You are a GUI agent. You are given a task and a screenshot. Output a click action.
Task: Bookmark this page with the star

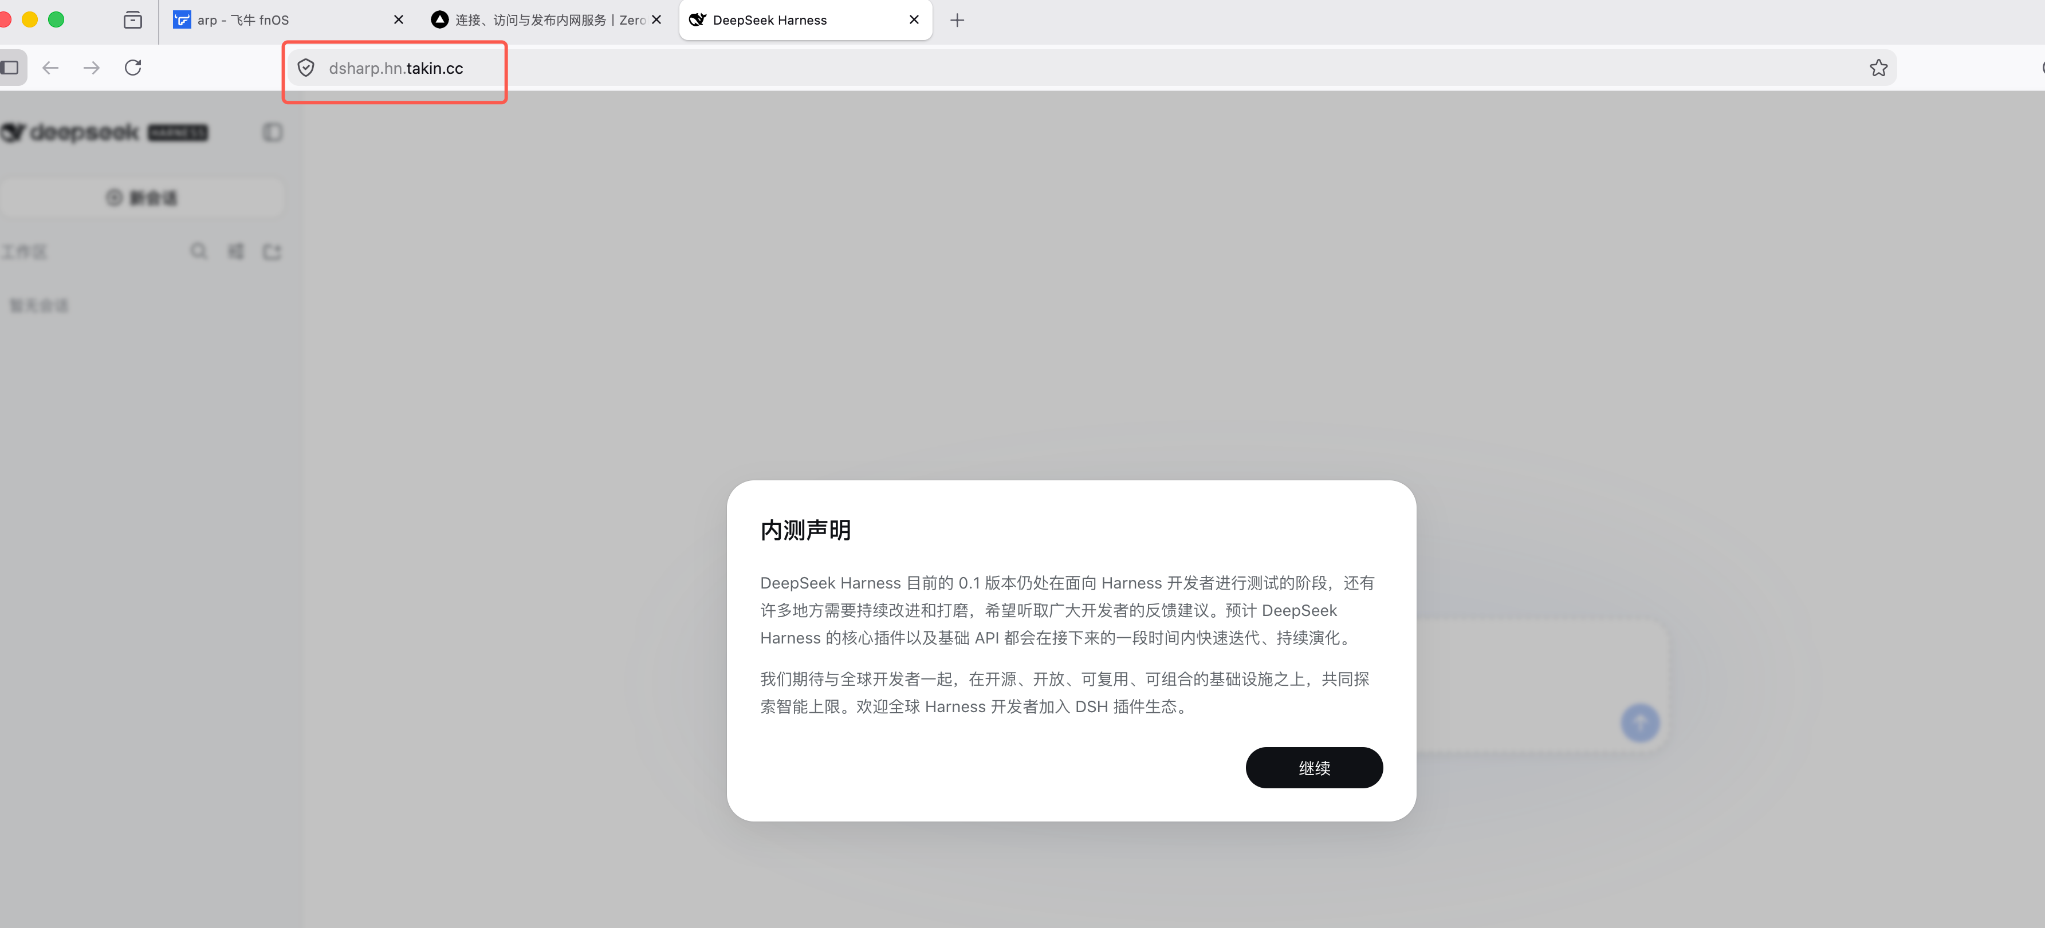(x=1878, y=68)
